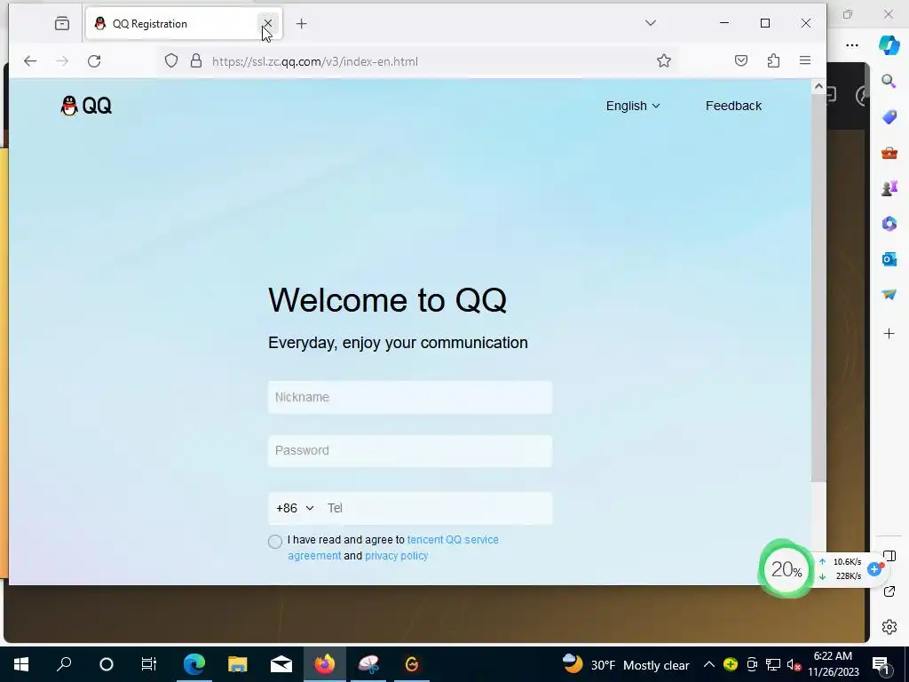Screen dimensions: 909x682
Task: Click the Firefox taskbar icon
Action: click(x=325, y=664)
